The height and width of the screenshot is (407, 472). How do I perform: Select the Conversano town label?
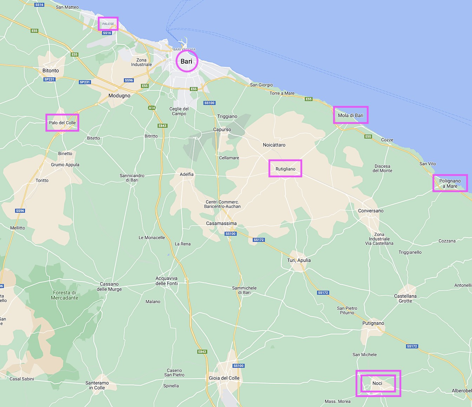(x=371, y=211)
